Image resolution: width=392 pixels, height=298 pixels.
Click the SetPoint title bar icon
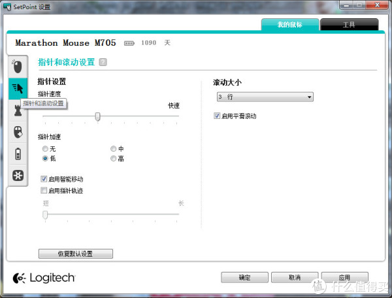pyautogui.click(x=7, y=7)
